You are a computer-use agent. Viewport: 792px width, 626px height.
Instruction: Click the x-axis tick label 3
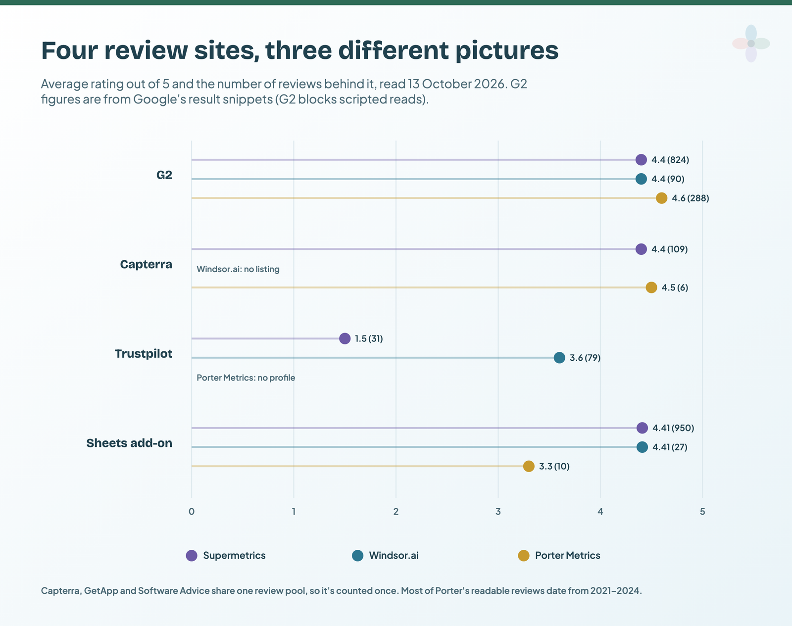(498, 512)
